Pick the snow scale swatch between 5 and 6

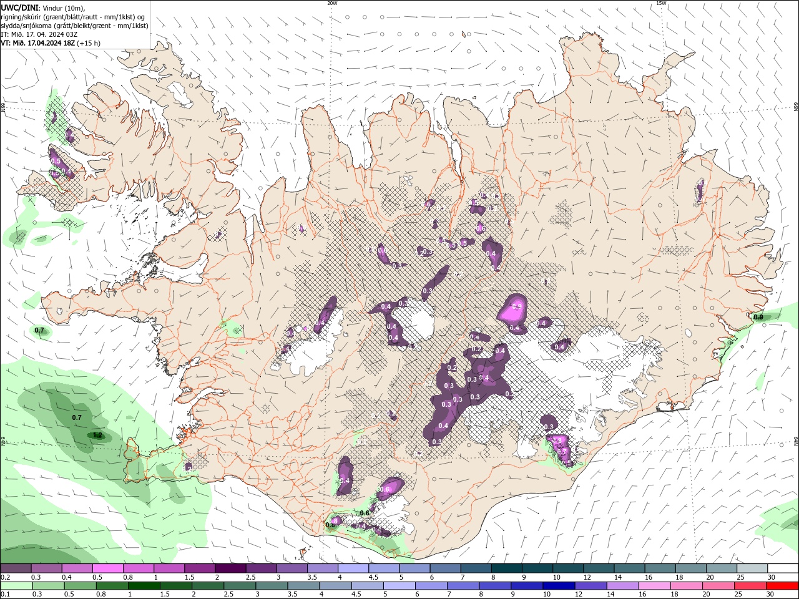pos(414,568)
